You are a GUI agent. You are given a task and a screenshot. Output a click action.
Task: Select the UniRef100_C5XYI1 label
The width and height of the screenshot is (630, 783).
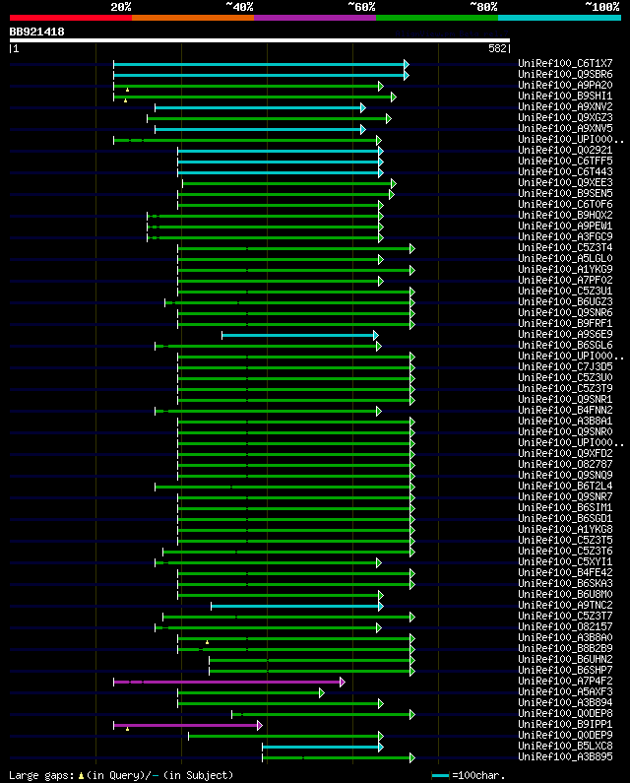tap(565, 561)
